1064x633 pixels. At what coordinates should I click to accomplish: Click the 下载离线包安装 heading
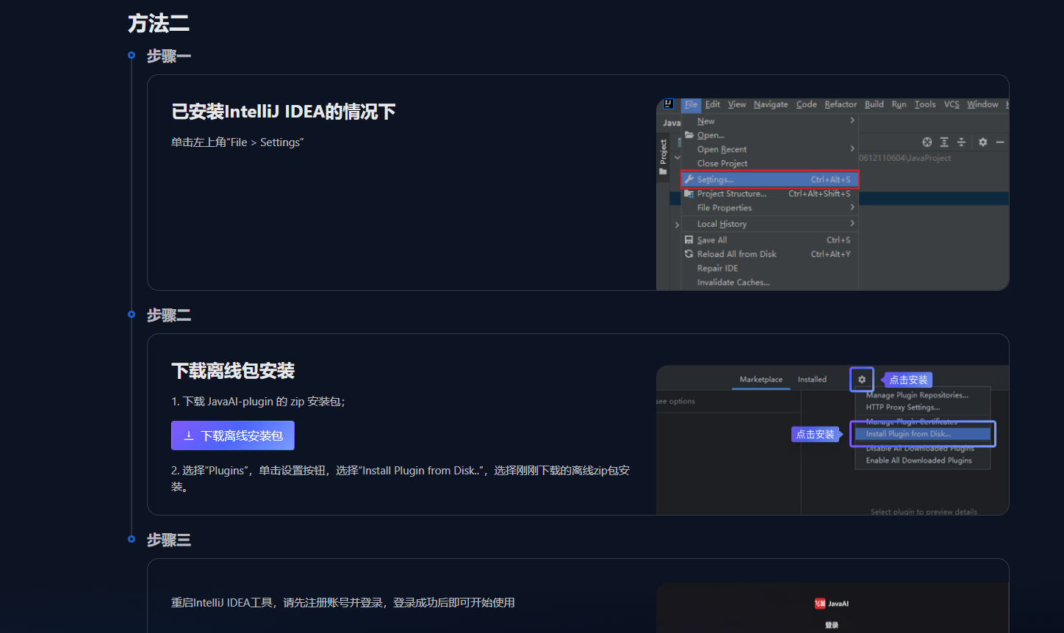(x=233, y=371)
